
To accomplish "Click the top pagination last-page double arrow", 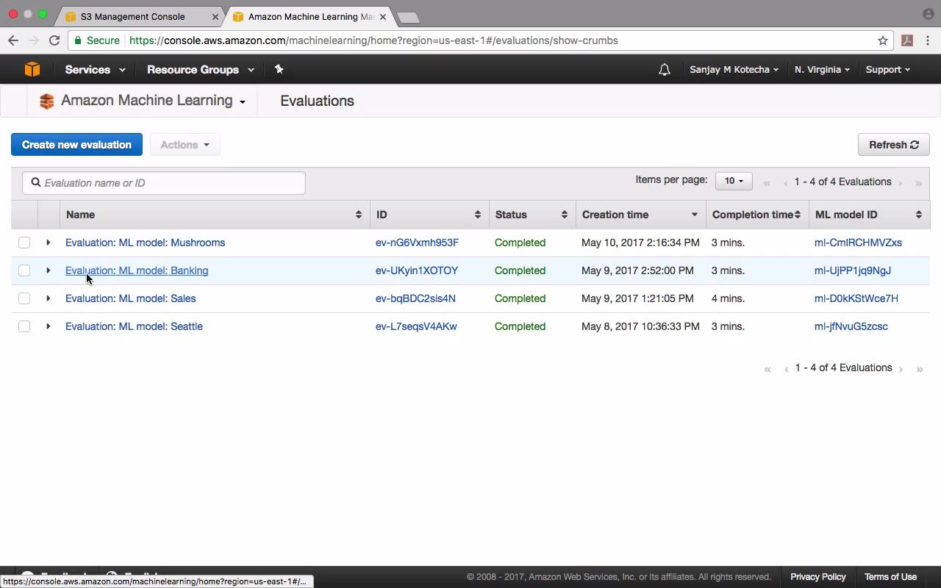I will point(919,183).
